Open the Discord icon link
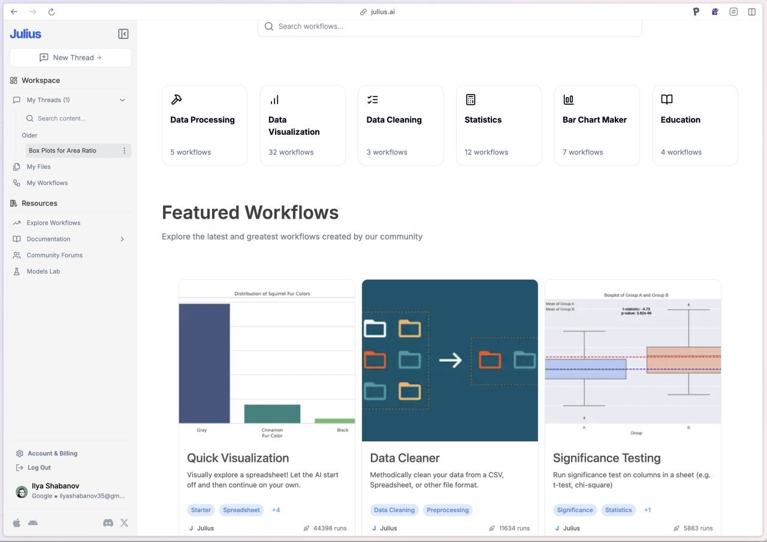The width and height of the screenshot is (767, 542). [x=108, y=523]
